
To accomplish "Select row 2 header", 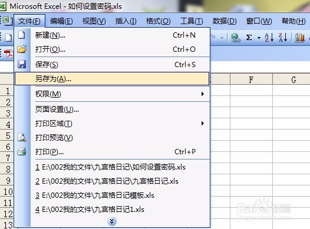I will point(7,102).
